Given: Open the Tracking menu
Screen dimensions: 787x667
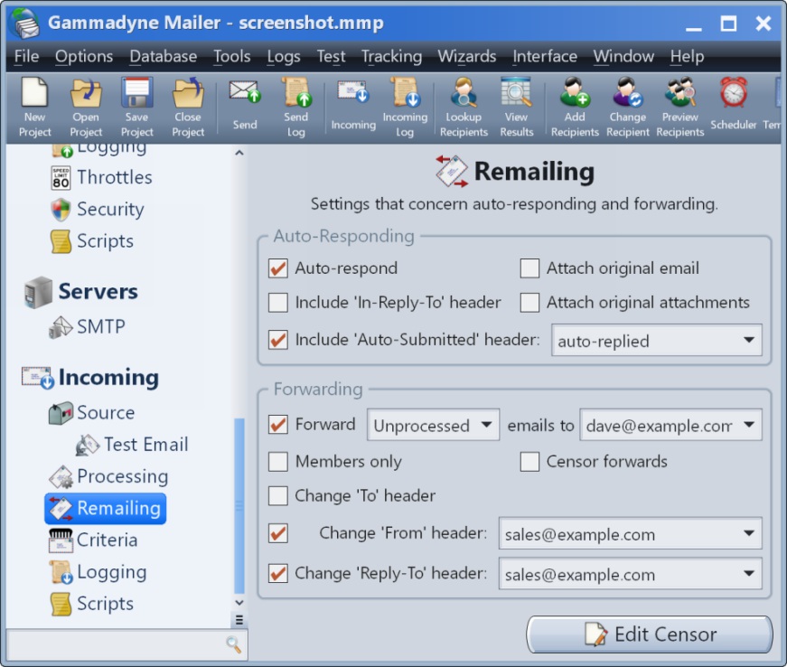Looking at the screenshot, I should 391,56.
